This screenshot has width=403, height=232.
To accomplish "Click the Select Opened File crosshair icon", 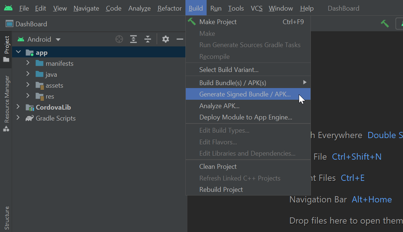I will pyautogui.click(x=119, y=39).
